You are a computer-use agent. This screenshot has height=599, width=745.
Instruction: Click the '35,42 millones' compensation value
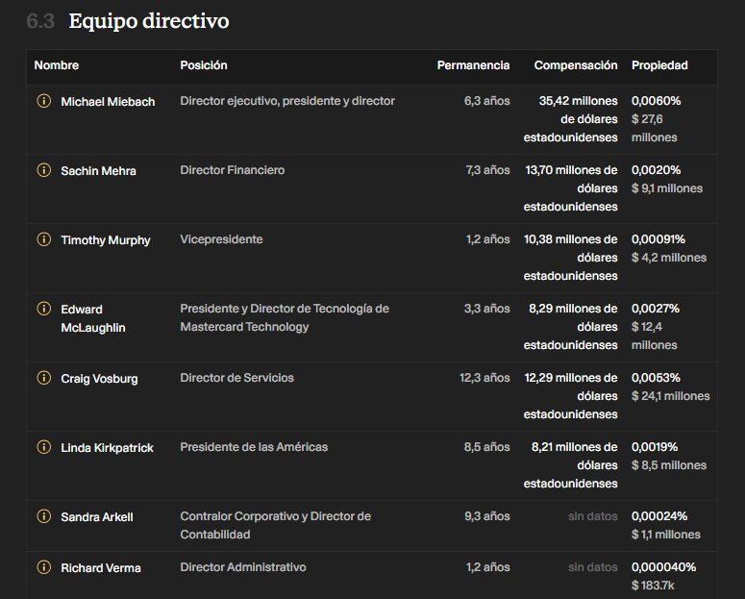[579, 101]
